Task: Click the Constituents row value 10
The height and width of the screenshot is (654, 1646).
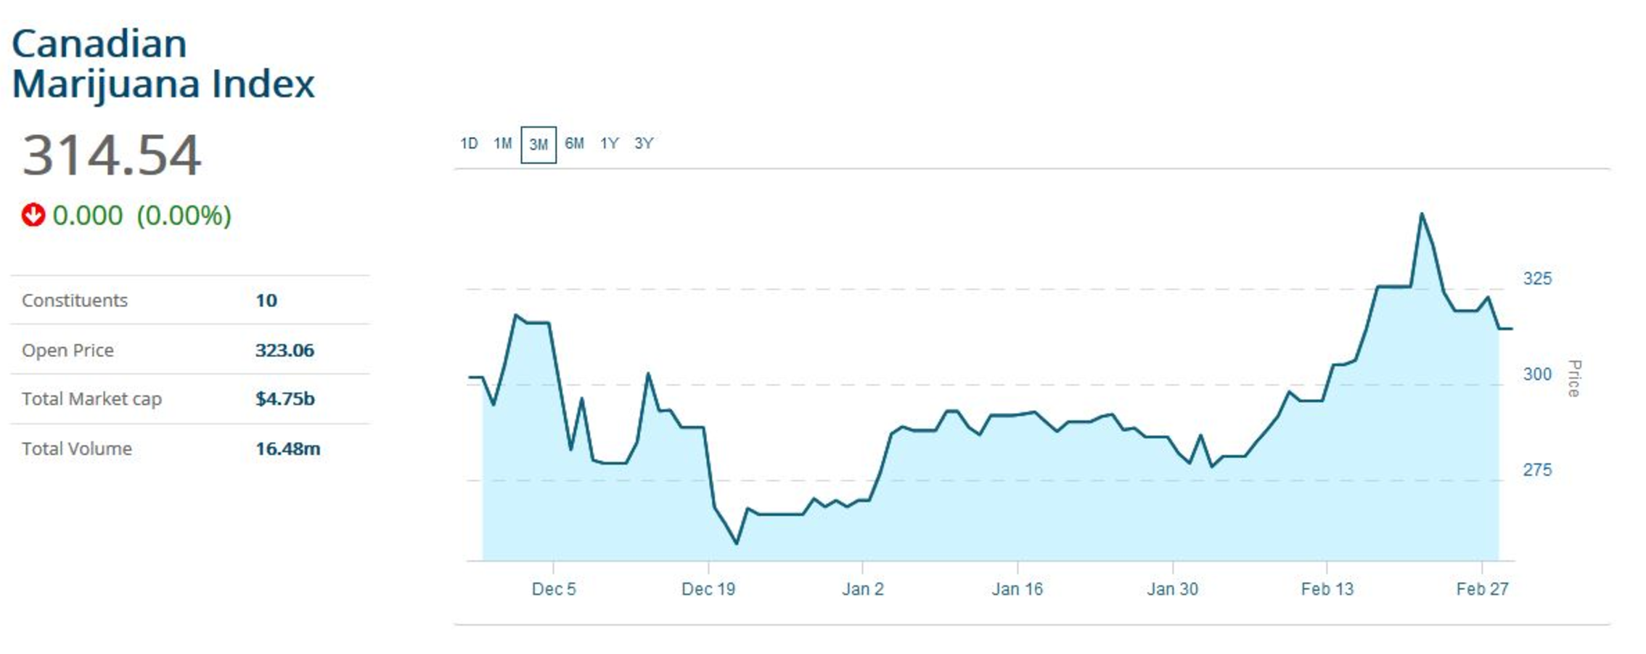Action: (266, 301)
